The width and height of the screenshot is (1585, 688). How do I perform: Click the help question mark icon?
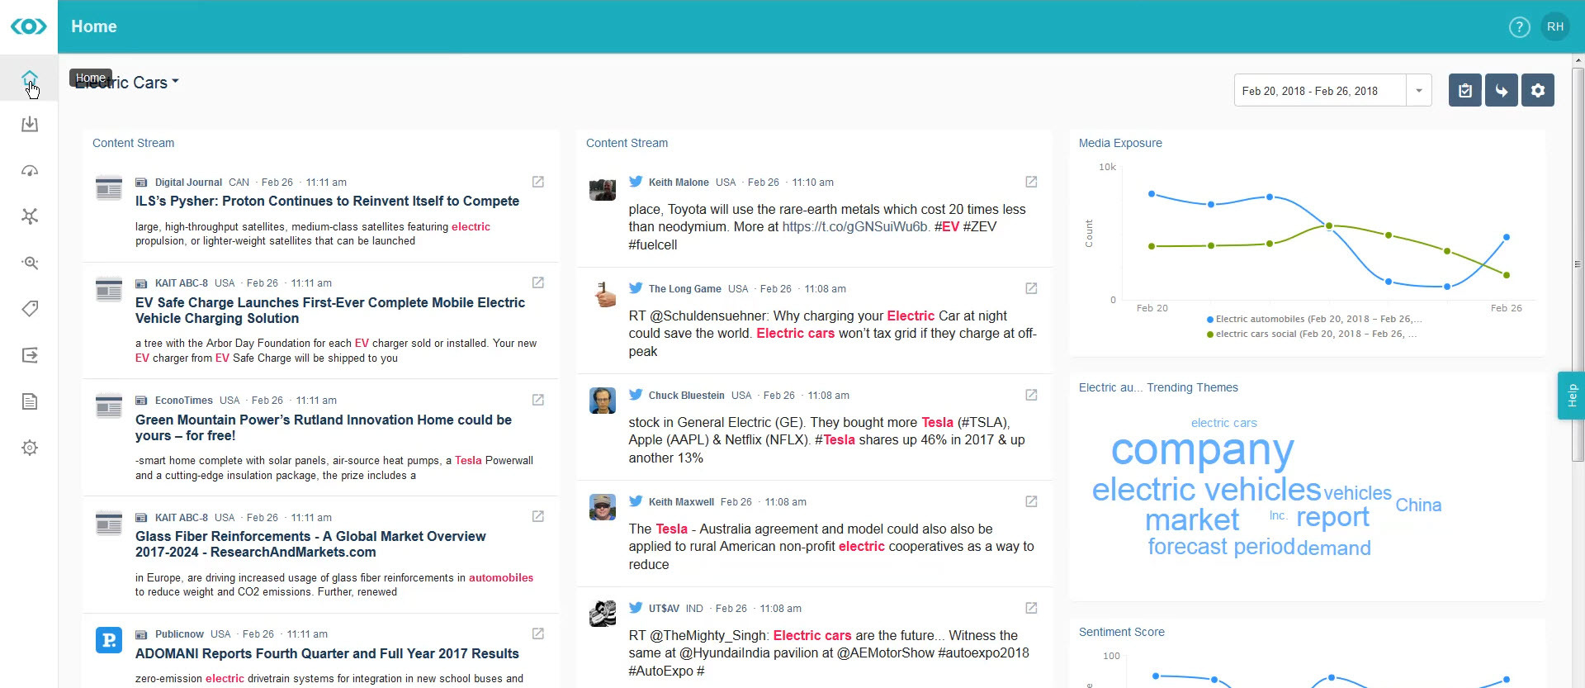click(x=1519, y=27)
